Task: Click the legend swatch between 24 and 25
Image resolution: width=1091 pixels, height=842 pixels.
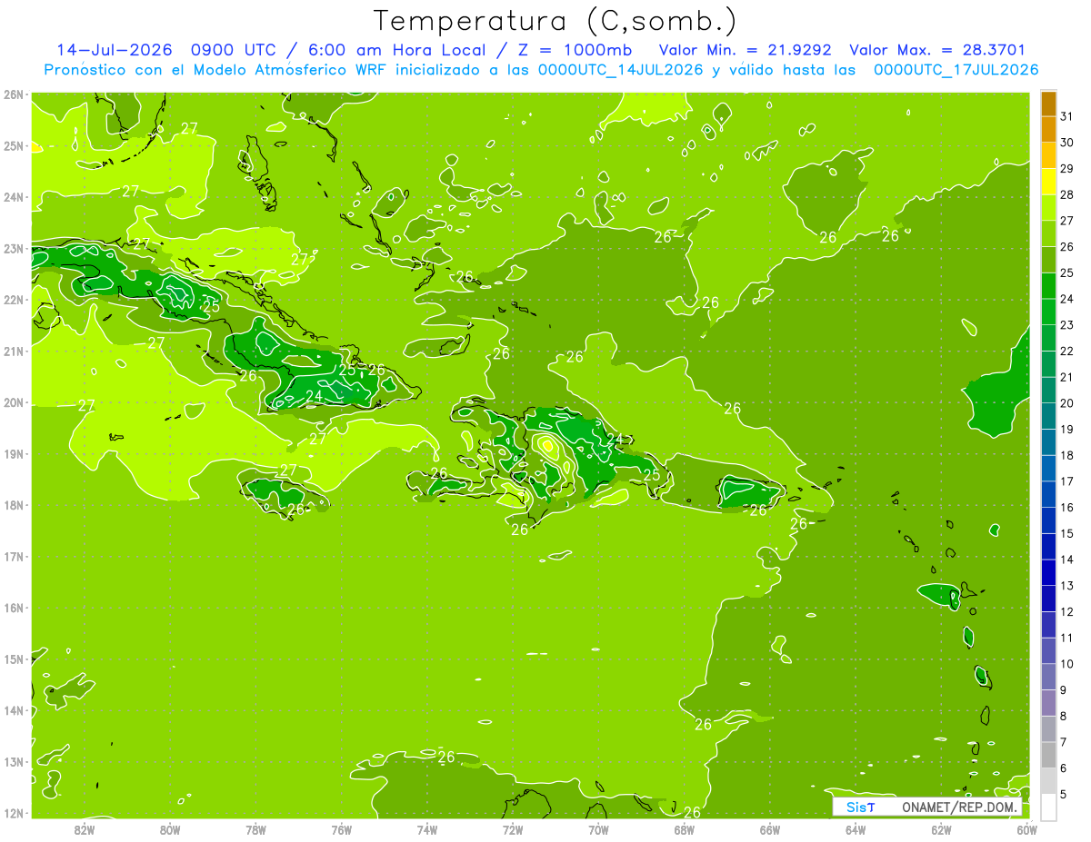Action: pos(1048,286)
